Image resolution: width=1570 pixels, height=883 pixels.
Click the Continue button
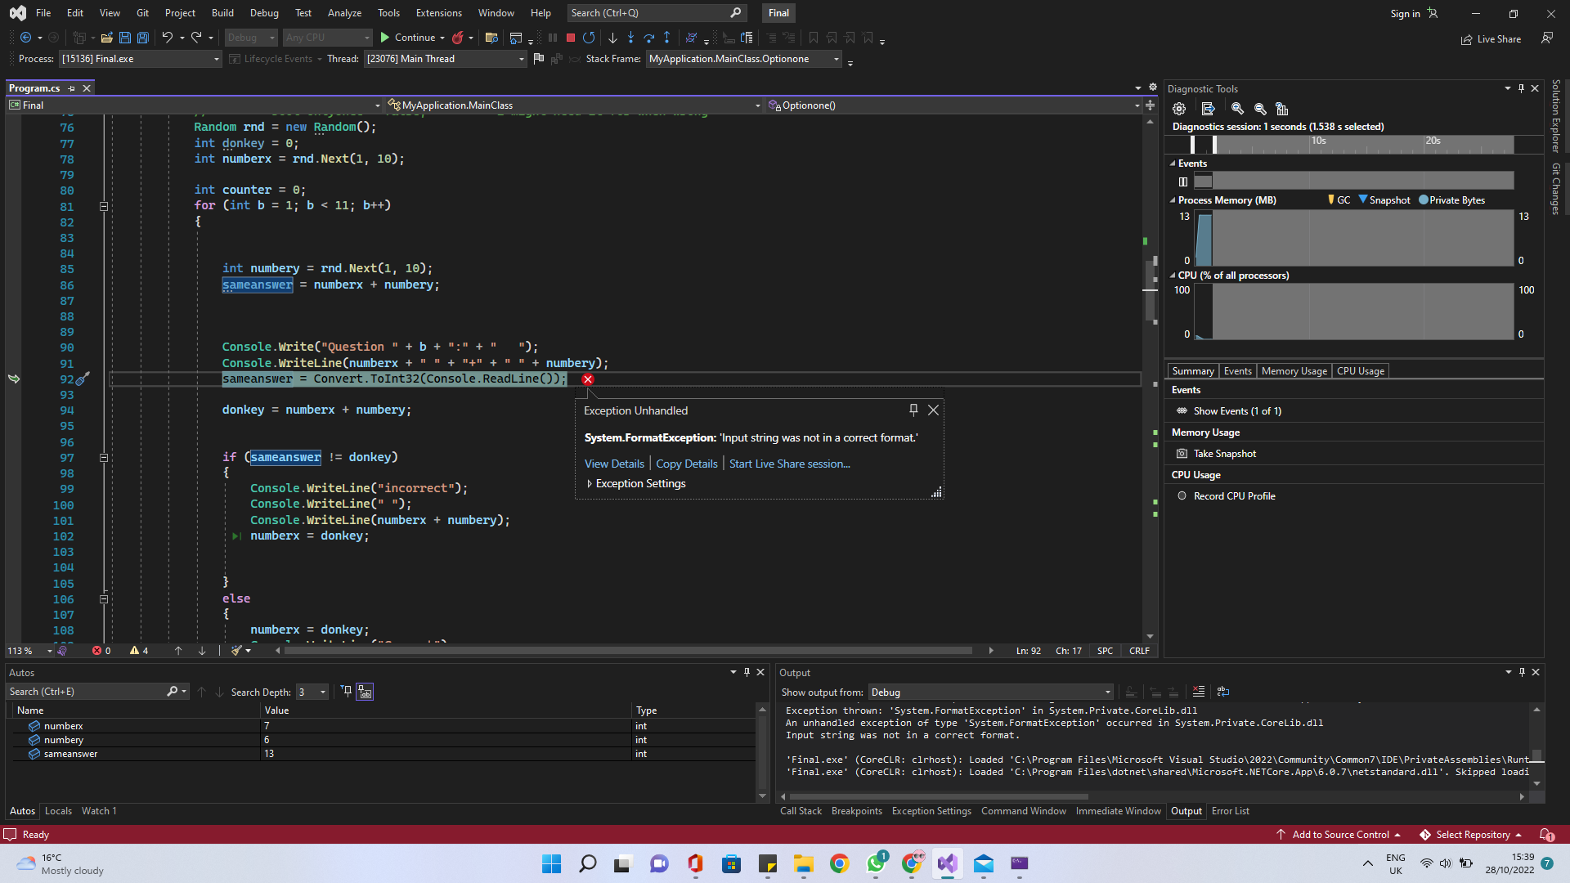coord(407,38)
